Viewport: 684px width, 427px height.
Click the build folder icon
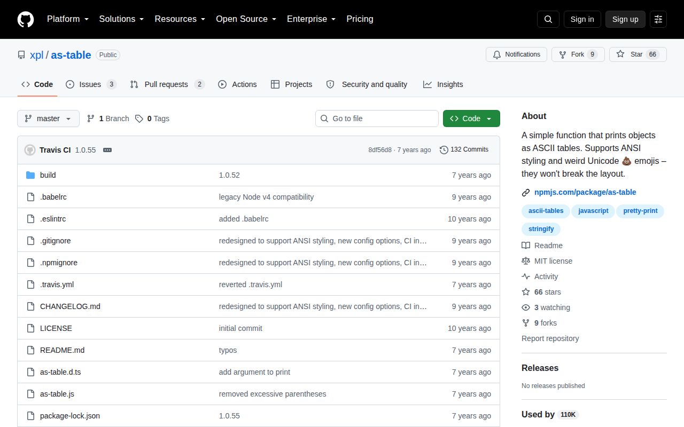[x=30, y=175]
